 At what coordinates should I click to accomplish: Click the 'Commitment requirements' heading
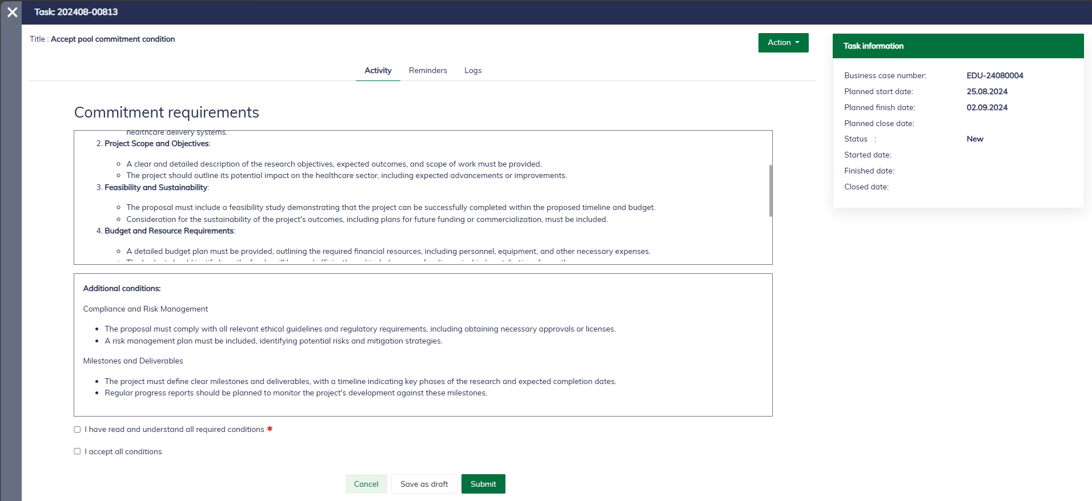166,112
